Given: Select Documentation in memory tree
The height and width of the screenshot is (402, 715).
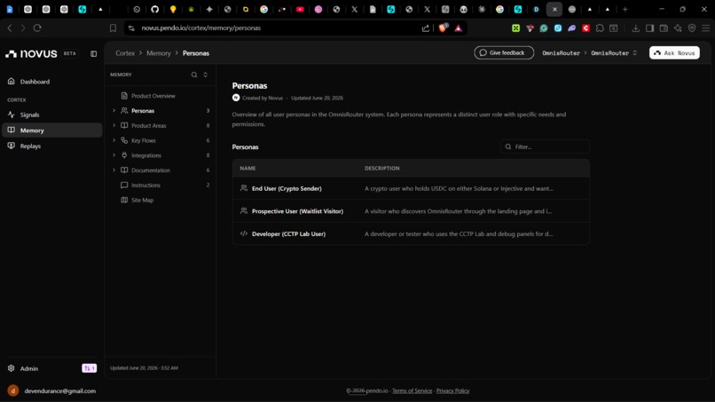Looking at the screenshot, I should coord(151,170).
